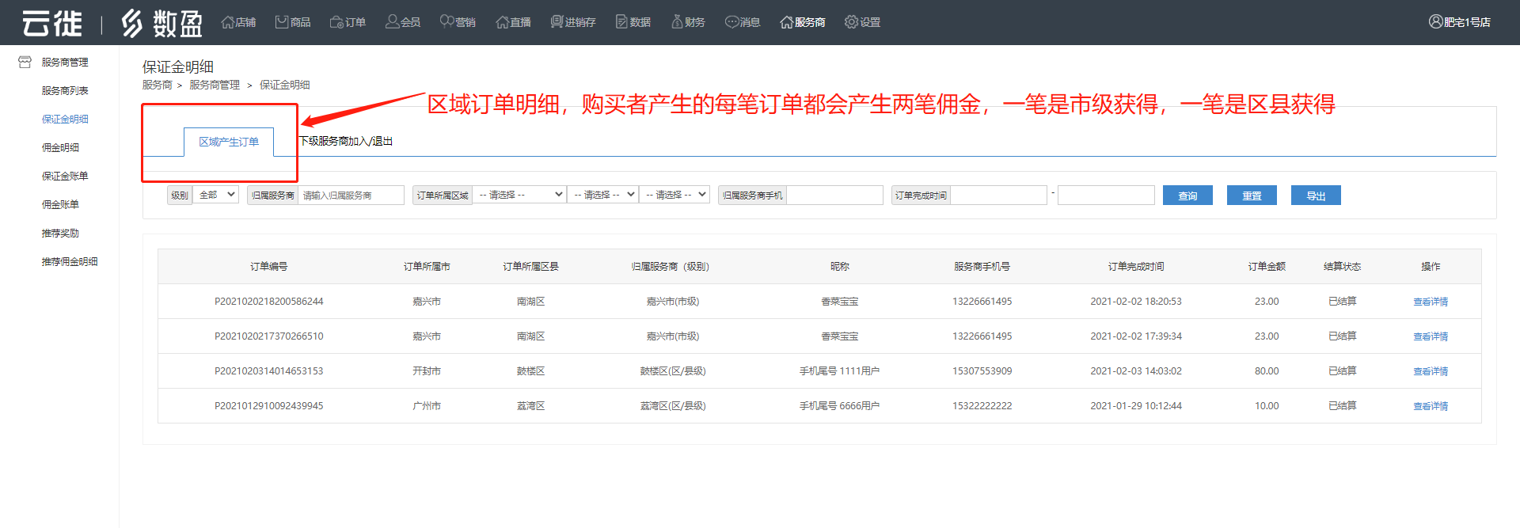
Task: Open the 商品 products icon menu
Action: pos(282,22)
